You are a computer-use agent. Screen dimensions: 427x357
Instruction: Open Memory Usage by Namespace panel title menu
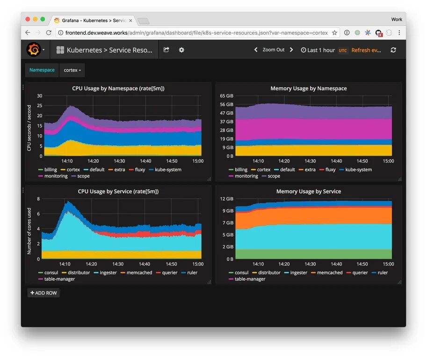coord(309,88)
